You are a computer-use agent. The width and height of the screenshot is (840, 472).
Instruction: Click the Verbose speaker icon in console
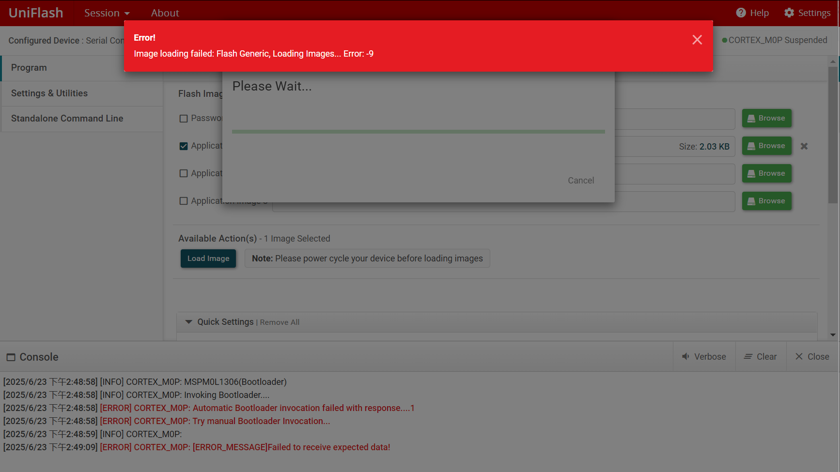(x=685, y=357)
